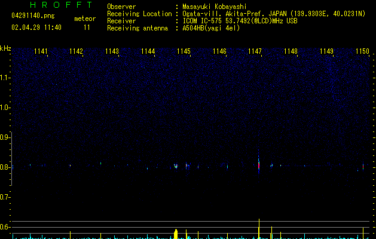376x239 pixels.
Task: Click the 0.7 frequency axis label
Action: pos(5,197)
